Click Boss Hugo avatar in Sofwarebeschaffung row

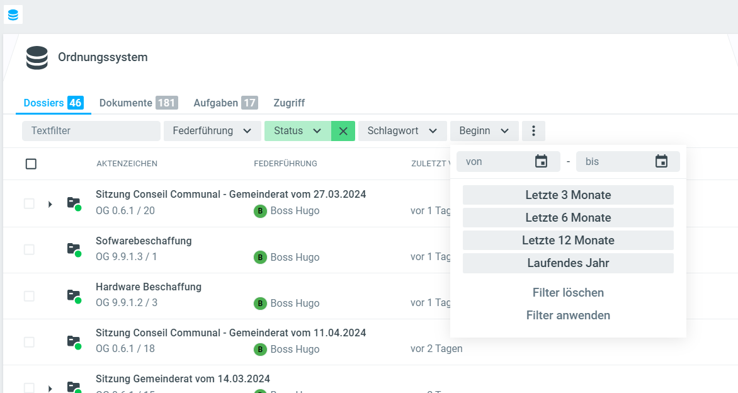click(260, 257)
